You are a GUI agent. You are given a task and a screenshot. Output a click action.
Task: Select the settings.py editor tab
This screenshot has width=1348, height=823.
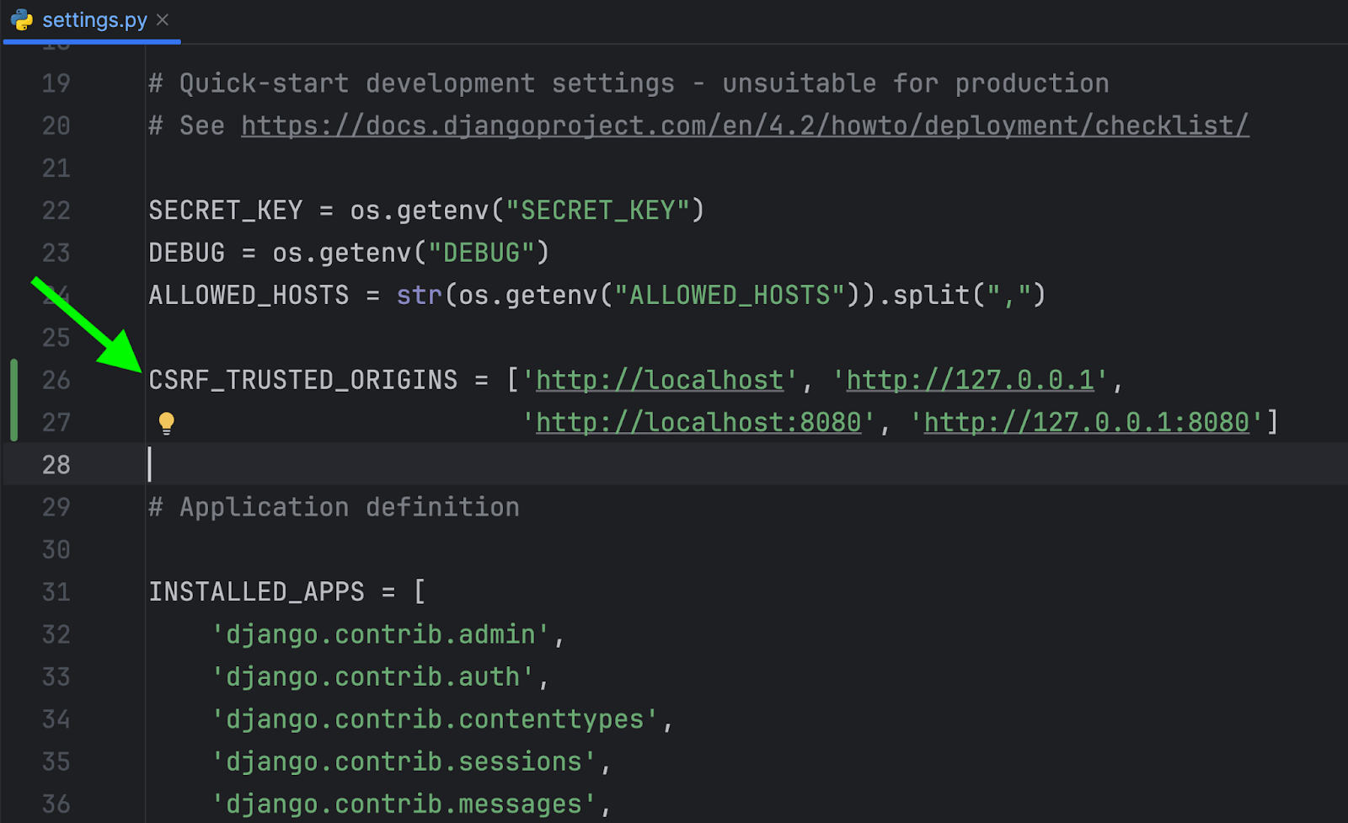pos(94,19)
